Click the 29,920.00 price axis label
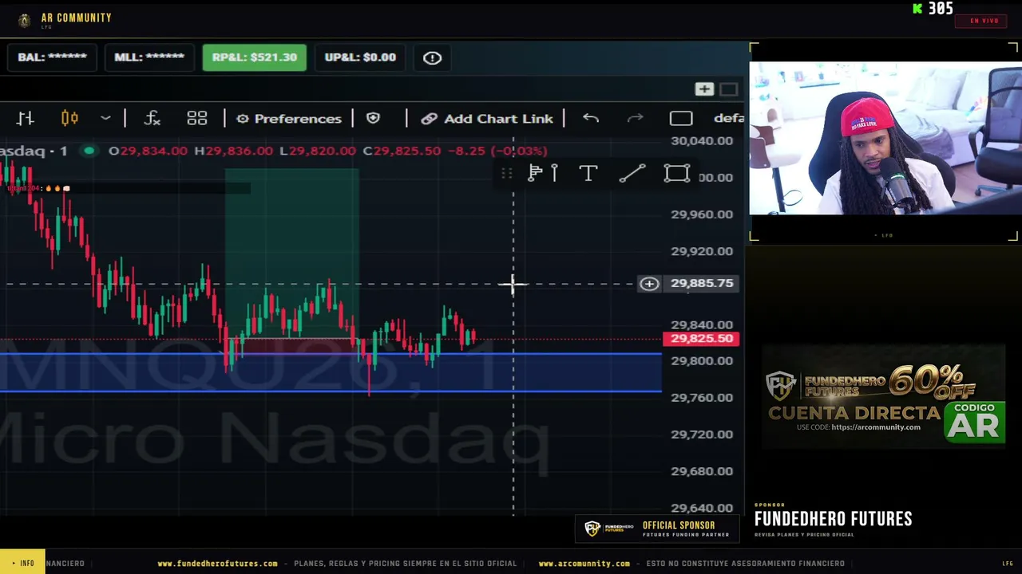The height and width of the screenshot is (574, 1022). (x=702, y=251)
